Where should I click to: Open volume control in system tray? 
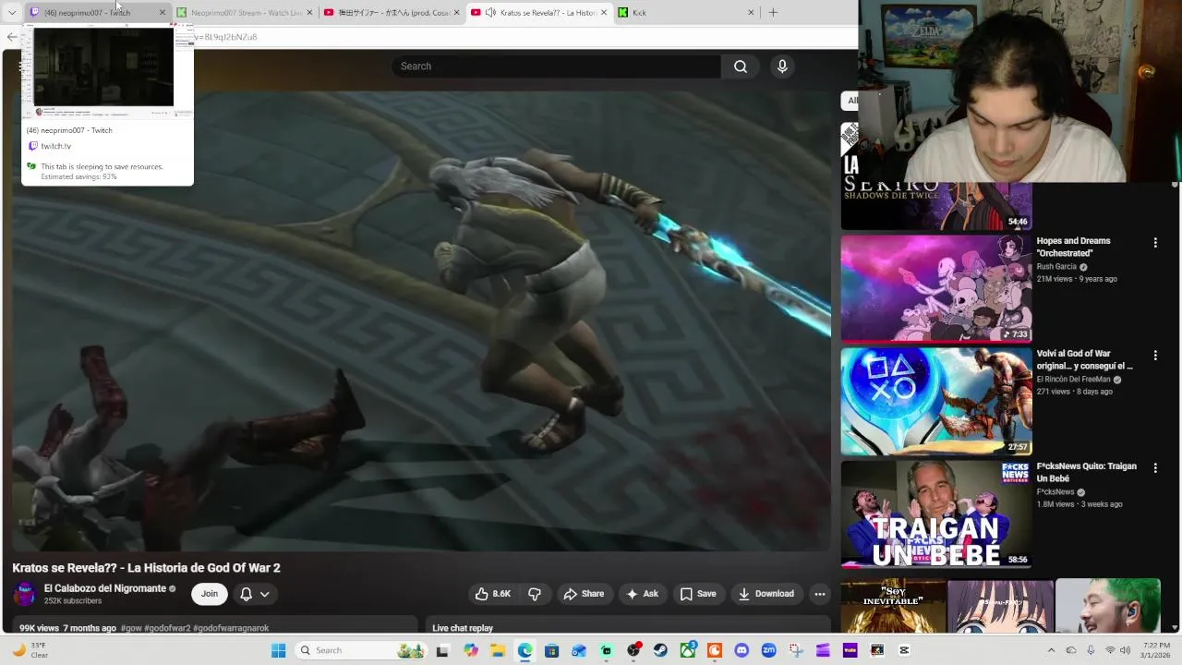point(1125,650)
